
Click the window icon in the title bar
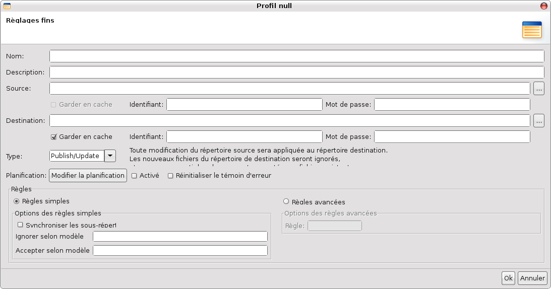pyautogui.click(x=7, y=6)
